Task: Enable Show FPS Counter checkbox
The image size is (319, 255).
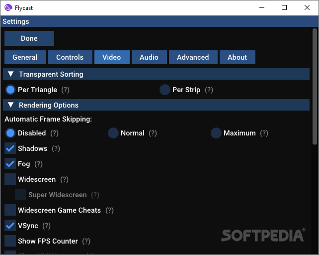Action: [10, 241]
